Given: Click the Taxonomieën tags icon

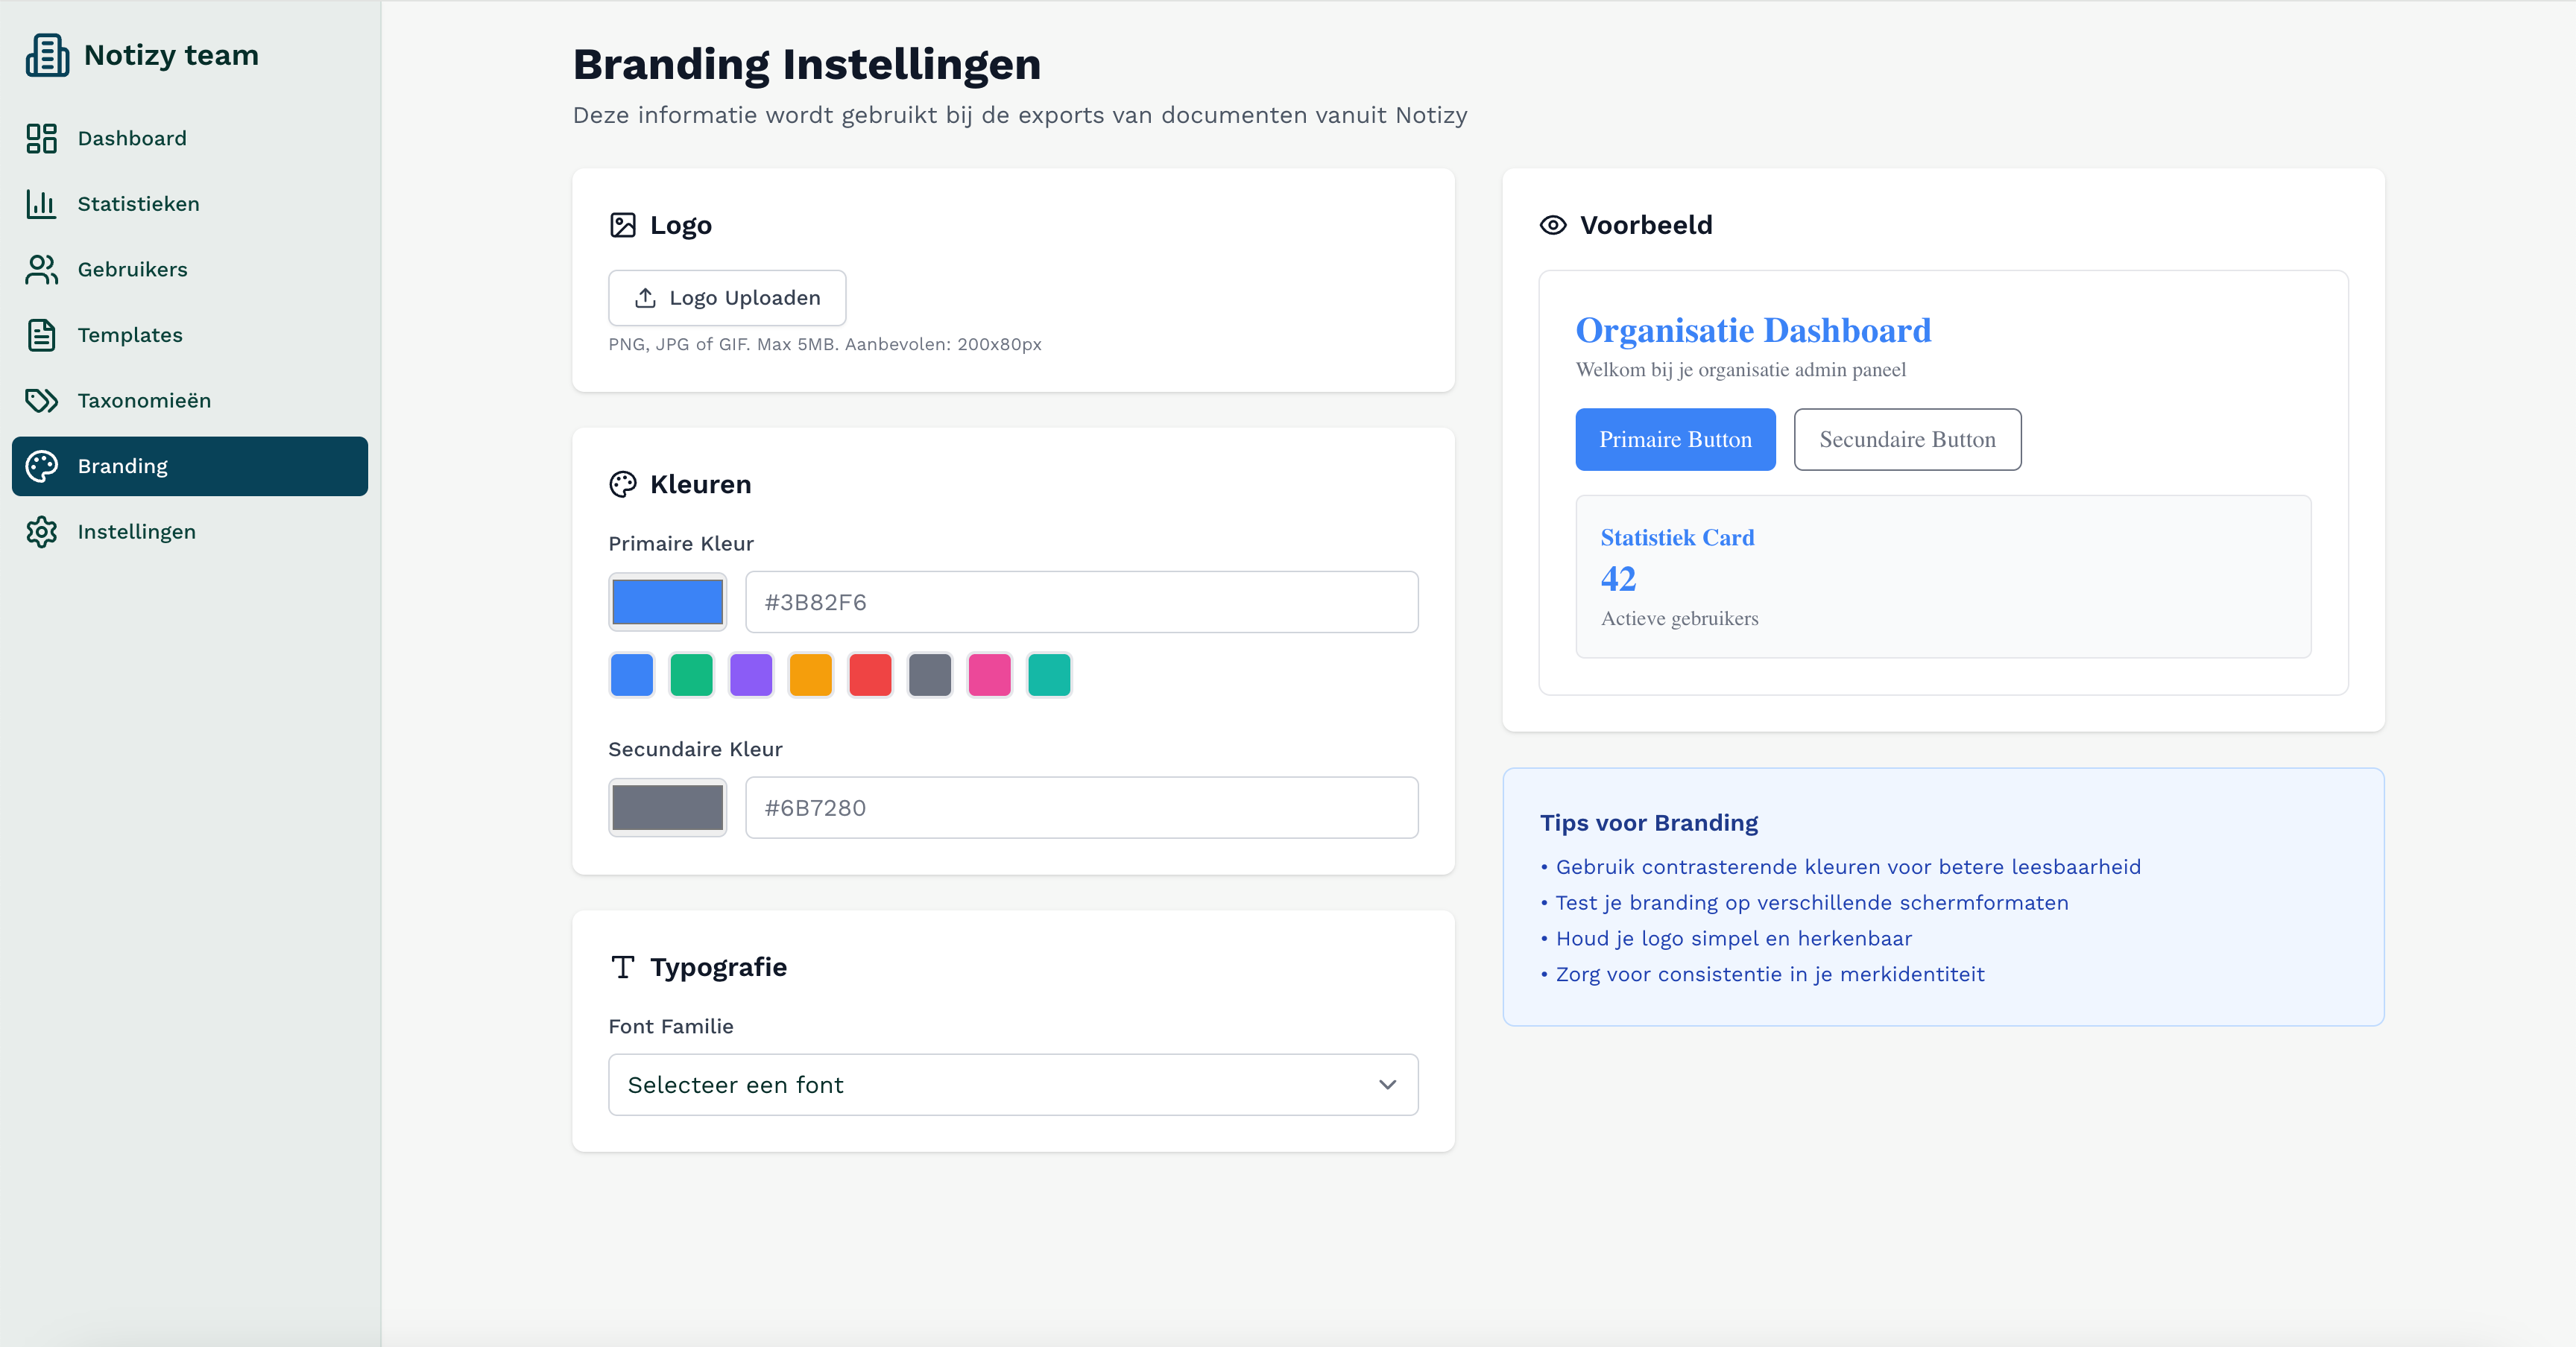Looking at the screenshot, I should [x=42, y=401].
